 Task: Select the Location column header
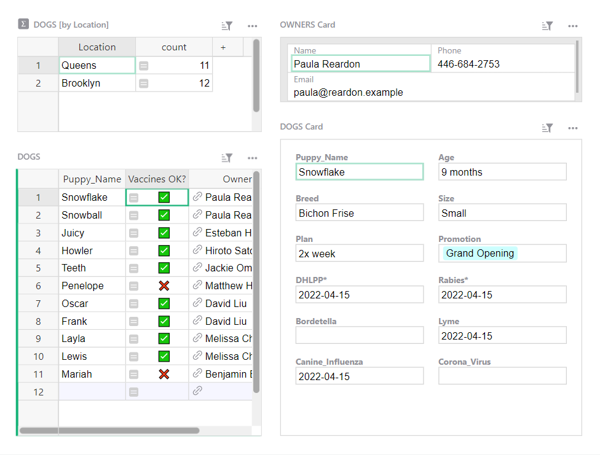(x=97, y=47)
